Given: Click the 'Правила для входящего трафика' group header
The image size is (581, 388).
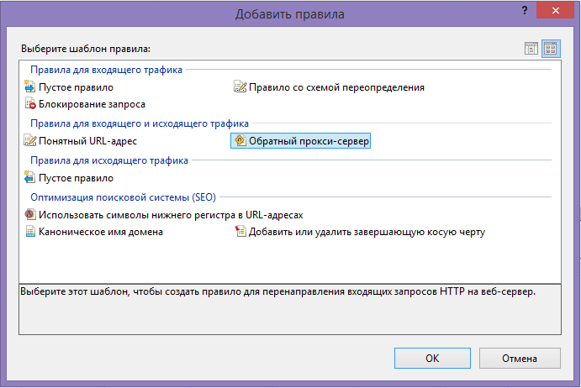Looking at the screenshot, I should click(106, 70).
